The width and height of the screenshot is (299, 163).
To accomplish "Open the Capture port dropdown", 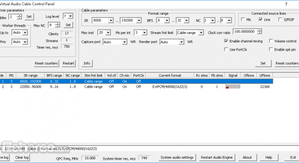I will [x=124, y=42].
